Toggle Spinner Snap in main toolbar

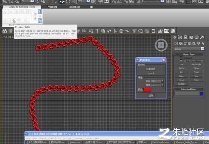point(132,2)
